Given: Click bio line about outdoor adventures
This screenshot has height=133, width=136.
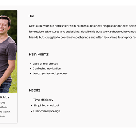Looking at the screenshot, I should [82, 32].
